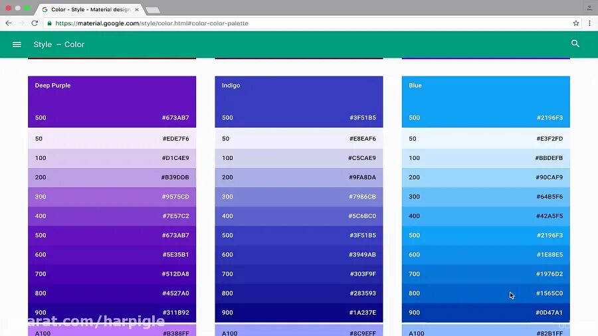The image size is (598, 336).
Task: Go back with browser back arrow
Action: 9,23
